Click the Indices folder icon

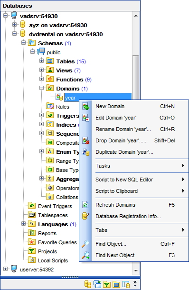[50, 124]
